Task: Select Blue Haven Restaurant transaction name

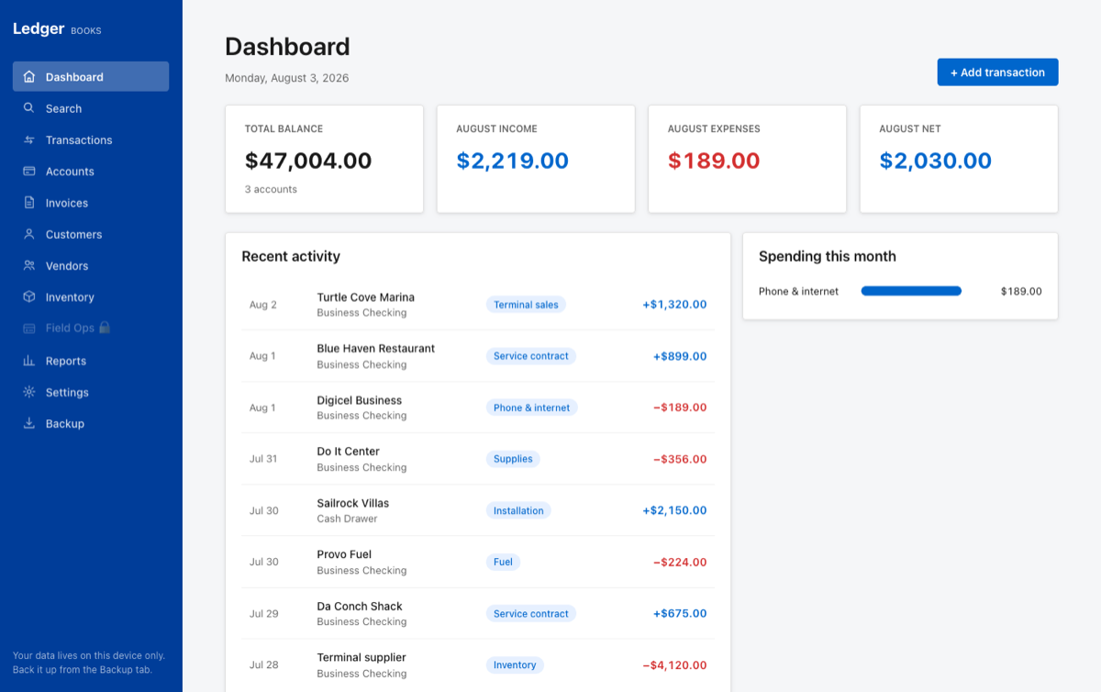Action: 376,349
